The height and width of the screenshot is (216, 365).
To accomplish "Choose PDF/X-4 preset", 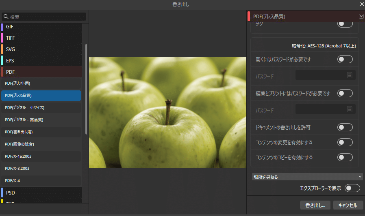I will point(41,180).
